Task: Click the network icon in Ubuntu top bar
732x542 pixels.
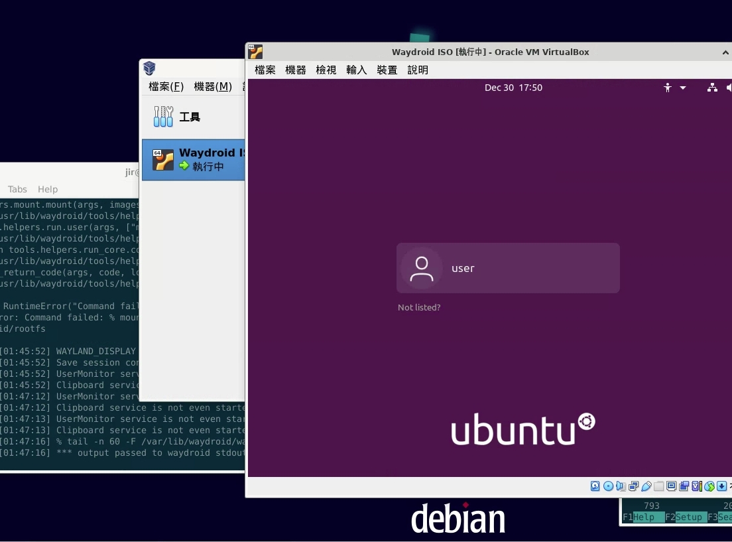Action: (712, 88)
